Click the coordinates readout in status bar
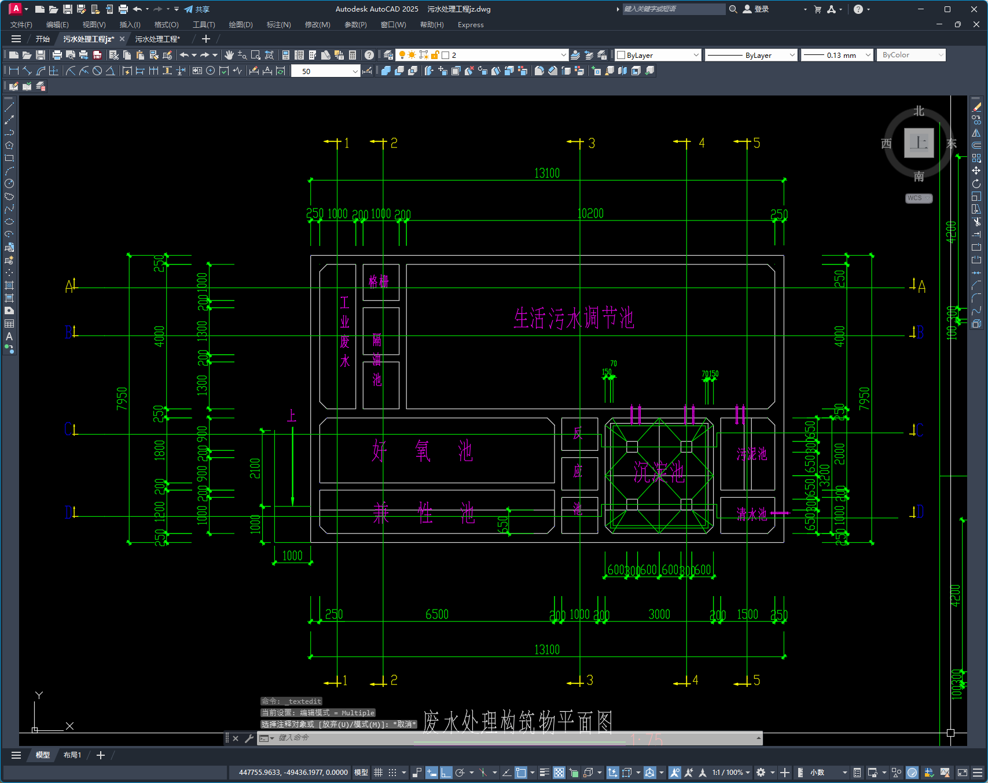Viewport: 988px width, 783px height. 293,773
